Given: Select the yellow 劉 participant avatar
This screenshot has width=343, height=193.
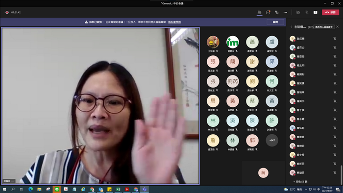Looking at the screenshot, I should pos(252,81).
